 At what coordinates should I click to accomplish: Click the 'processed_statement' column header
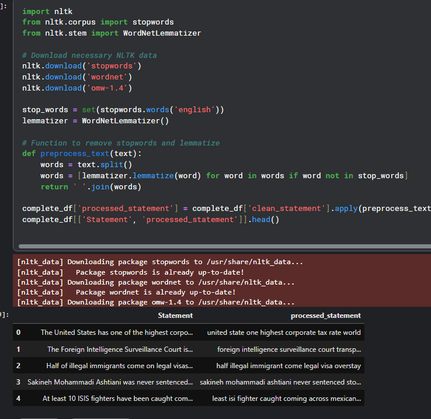coord(326,316)
